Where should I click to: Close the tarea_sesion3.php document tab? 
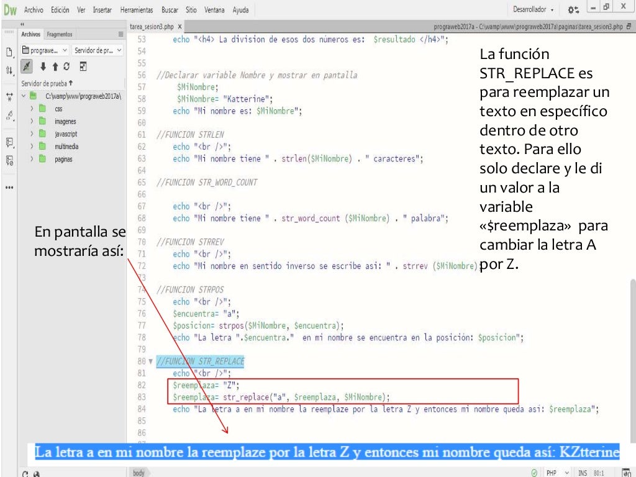click(180, 27)
